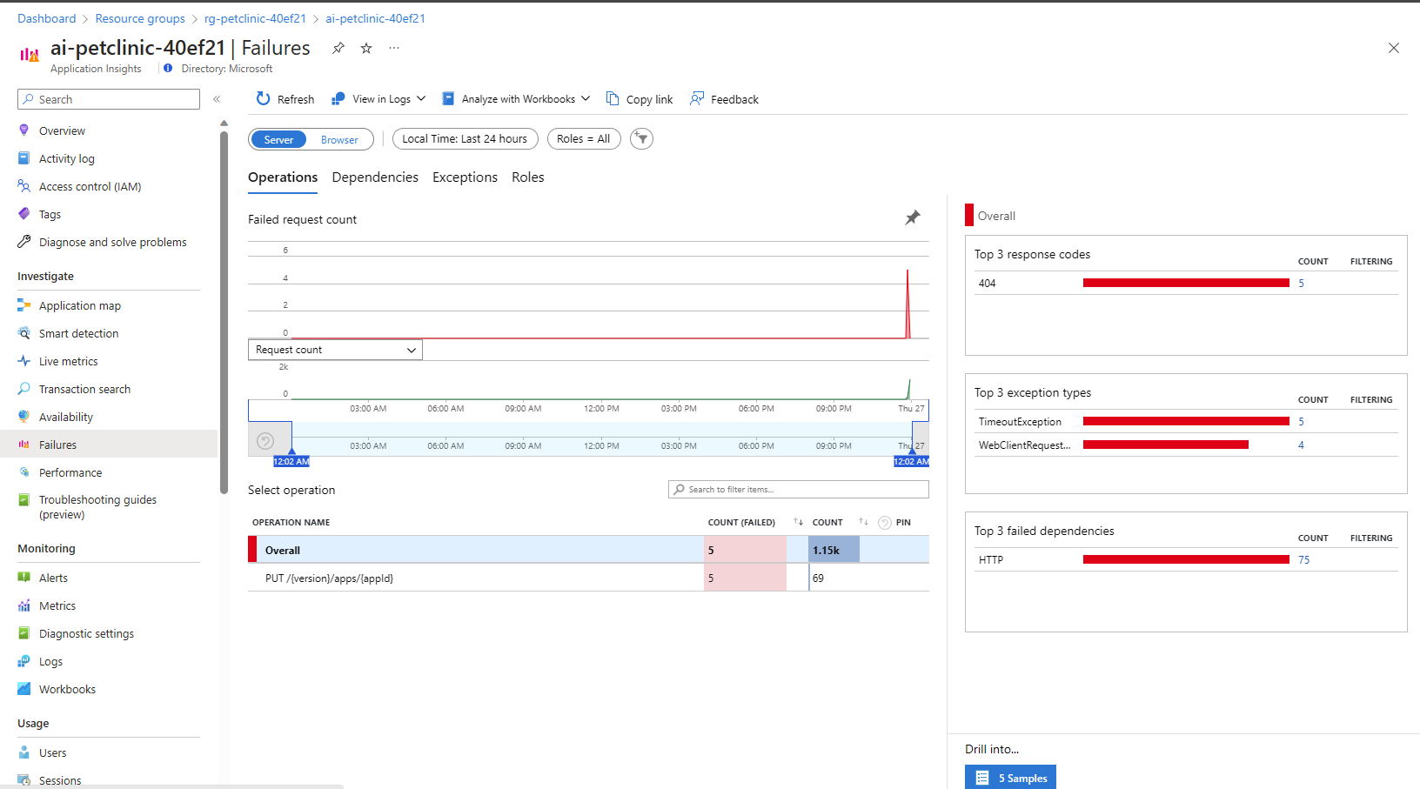
Task: Change Local Time: Last 24 hours filter
Action: click(x=466, y=139)
